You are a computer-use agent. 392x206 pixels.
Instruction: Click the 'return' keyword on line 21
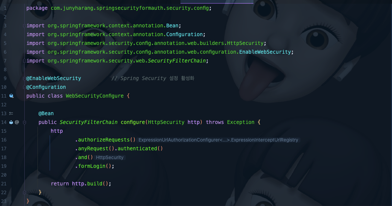coord(60,183)
